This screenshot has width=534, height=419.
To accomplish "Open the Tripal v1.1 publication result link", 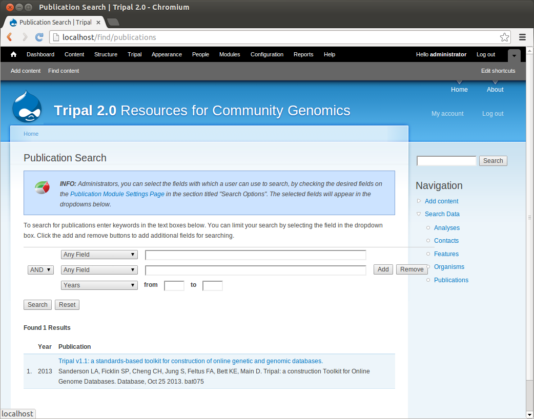I will 190,361.
